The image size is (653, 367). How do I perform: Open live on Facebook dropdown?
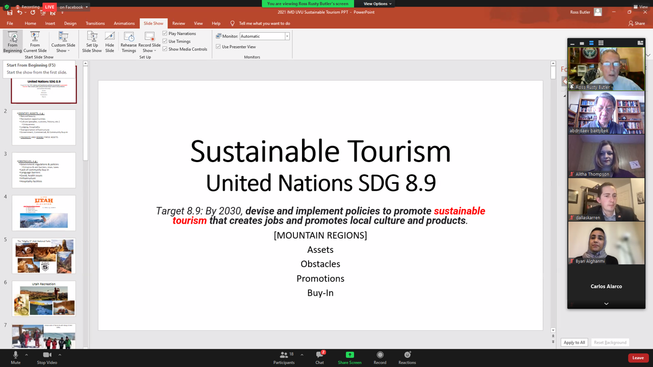(74, 7)
